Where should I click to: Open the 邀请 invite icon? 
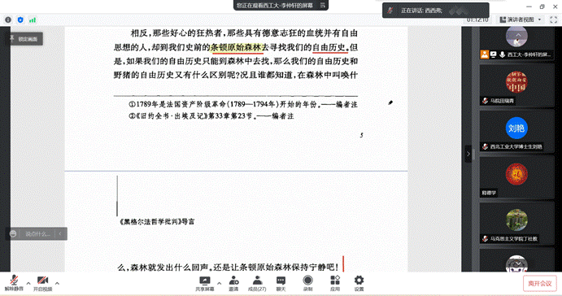233,283
